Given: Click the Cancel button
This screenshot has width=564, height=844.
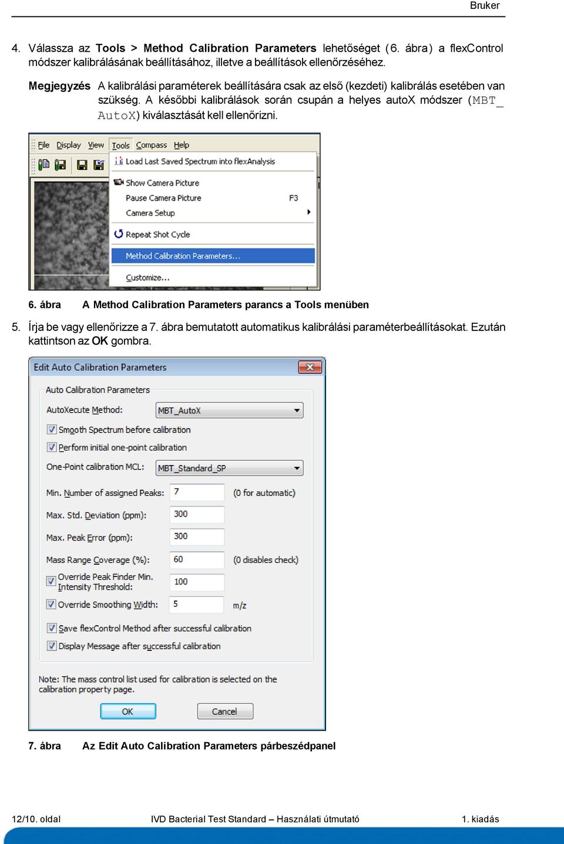Looking at the screenshot, I should [x=225, y=711].
